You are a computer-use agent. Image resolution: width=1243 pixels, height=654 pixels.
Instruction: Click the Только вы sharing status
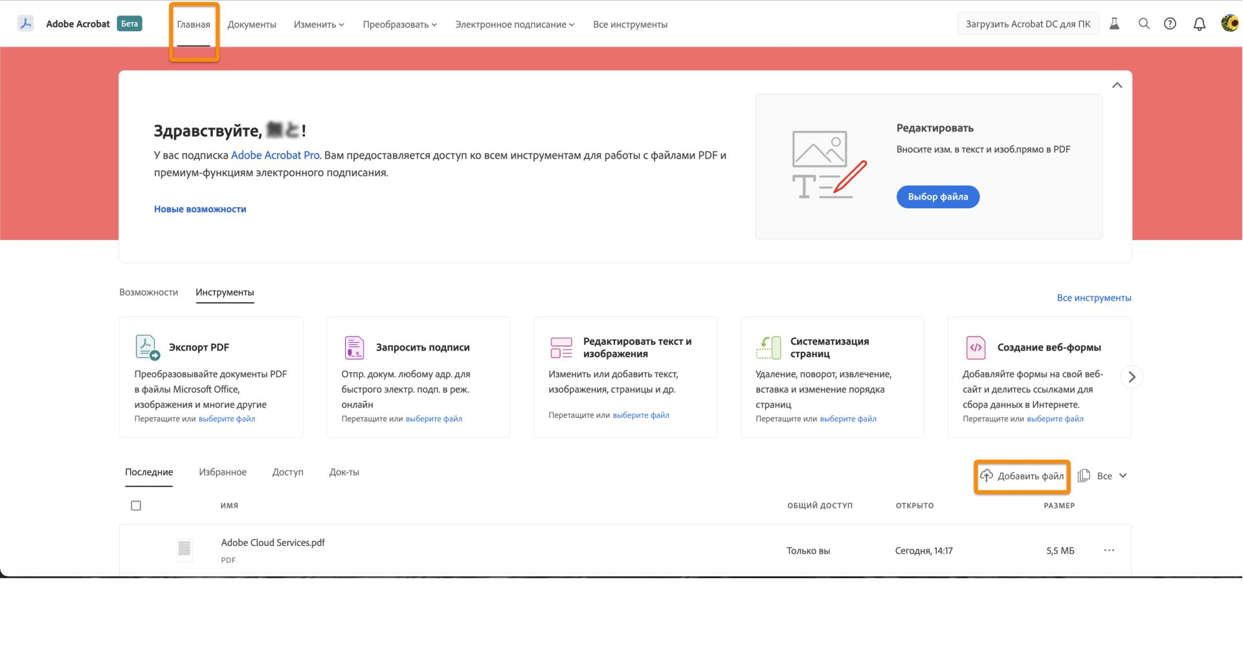tap(808, 551)
